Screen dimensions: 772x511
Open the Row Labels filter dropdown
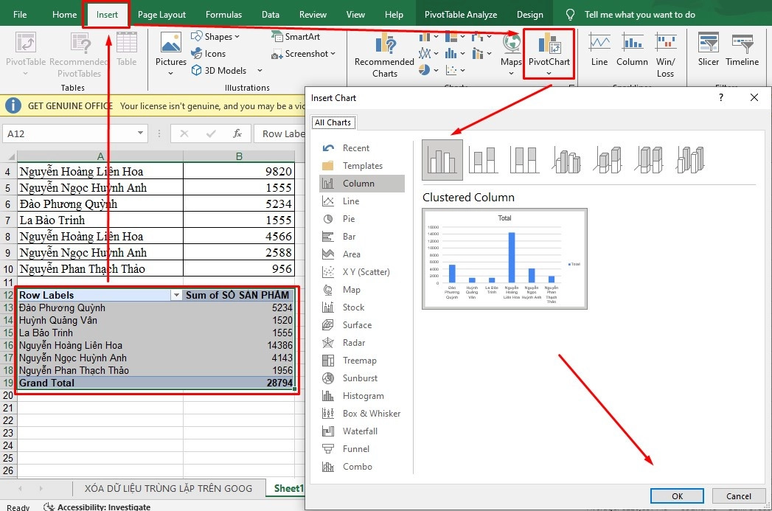[176, 295]
